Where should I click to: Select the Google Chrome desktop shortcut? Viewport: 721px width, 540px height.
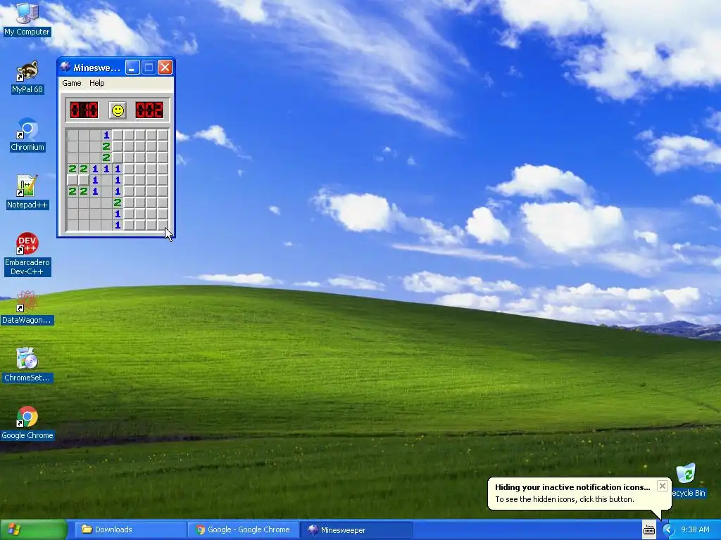click(x=27, y=423)
